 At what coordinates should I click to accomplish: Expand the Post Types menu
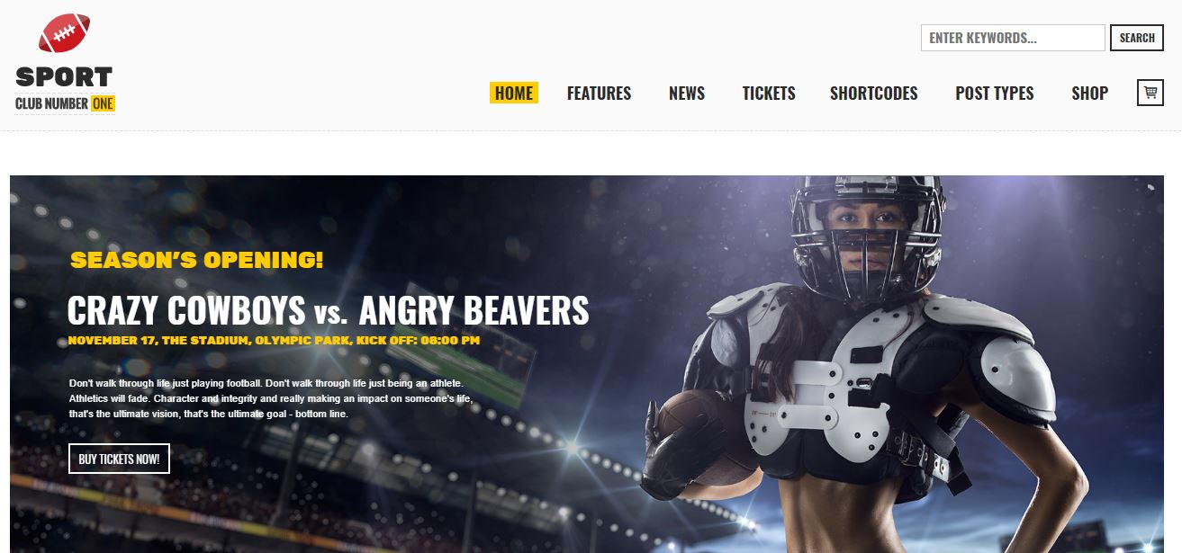[x=995, y=93]
